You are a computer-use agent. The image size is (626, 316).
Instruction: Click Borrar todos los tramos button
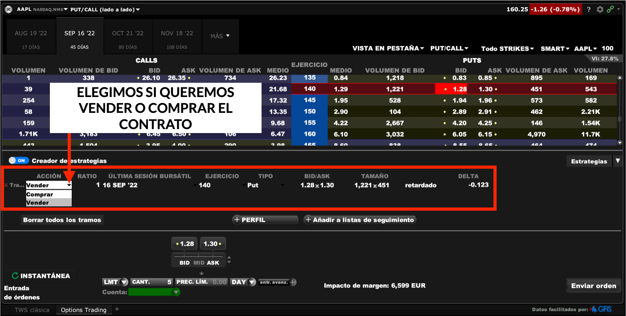62,220
